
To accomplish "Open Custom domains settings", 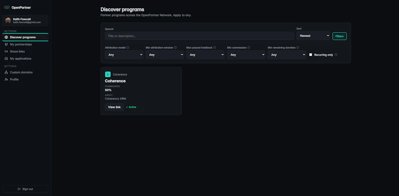I will pyautogui.click(x=25, y=72).
